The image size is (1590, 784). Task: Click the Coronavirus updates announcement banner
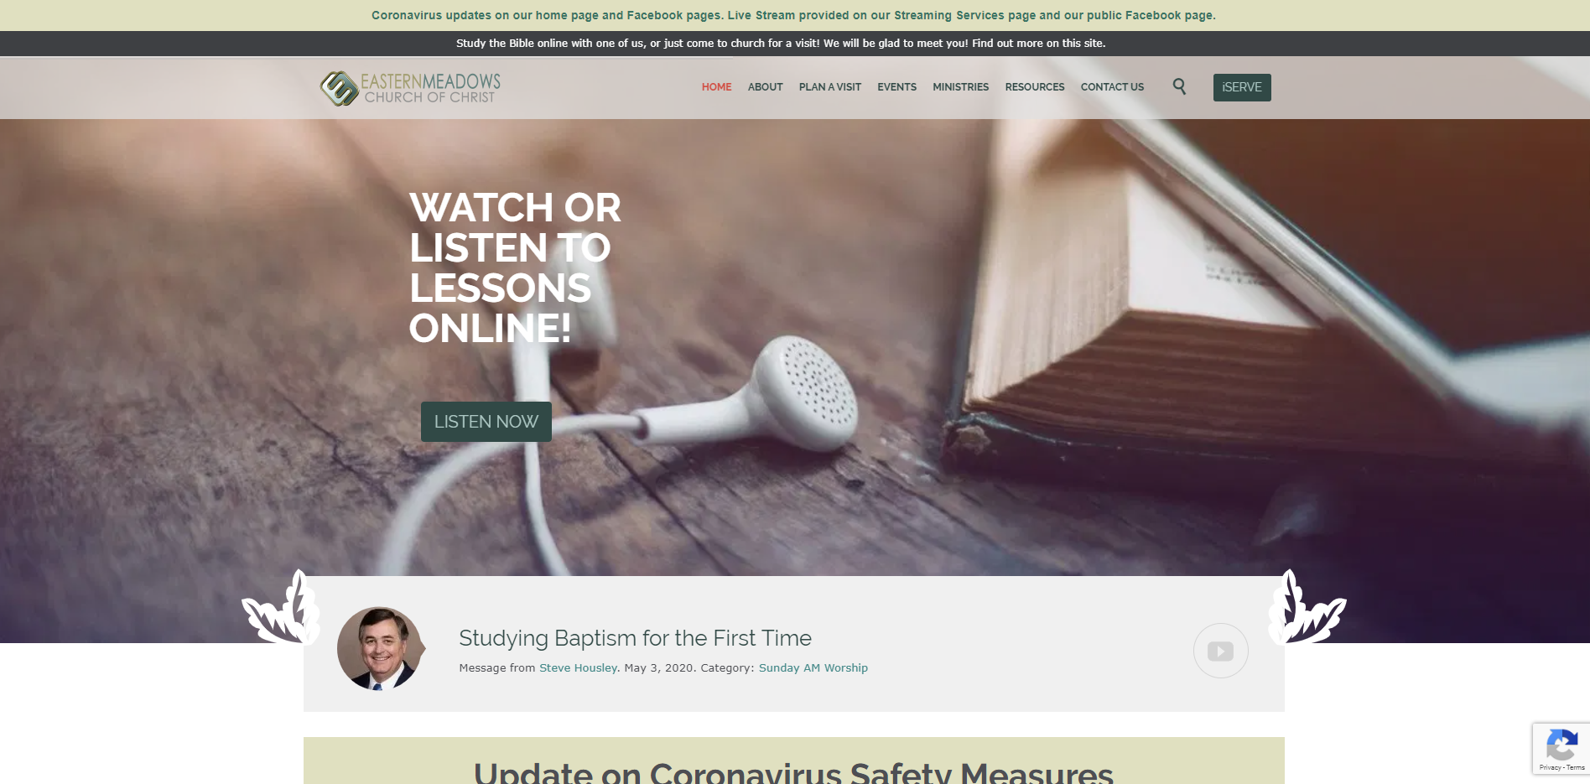(x=793, y=15)
